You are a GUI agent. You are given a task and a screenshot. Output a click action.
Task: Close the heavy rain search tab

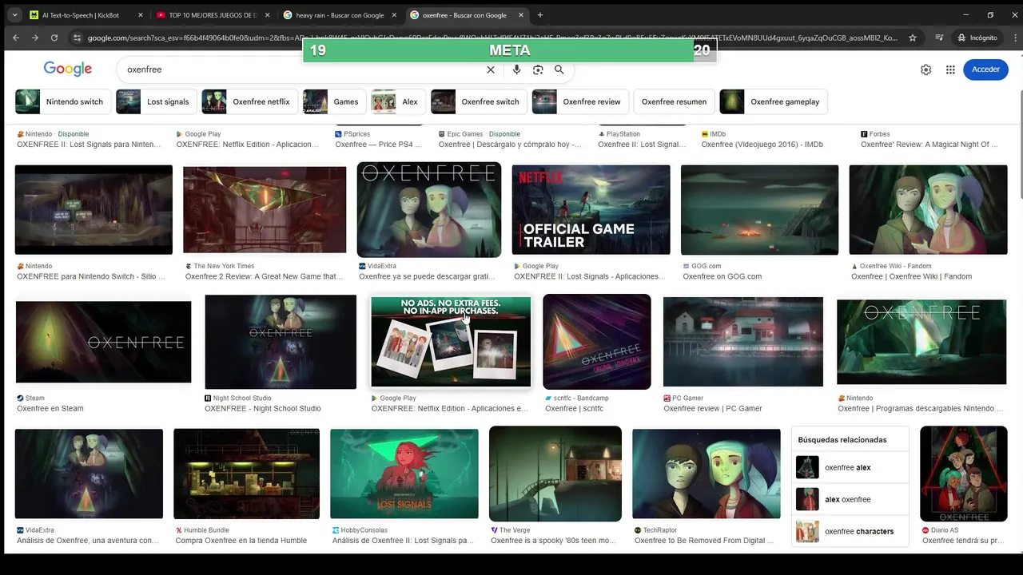tap(395, 15)
